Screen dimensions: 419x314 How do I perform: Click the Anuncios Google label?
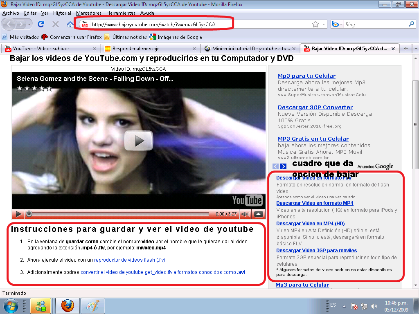click(x=375, y=166)
